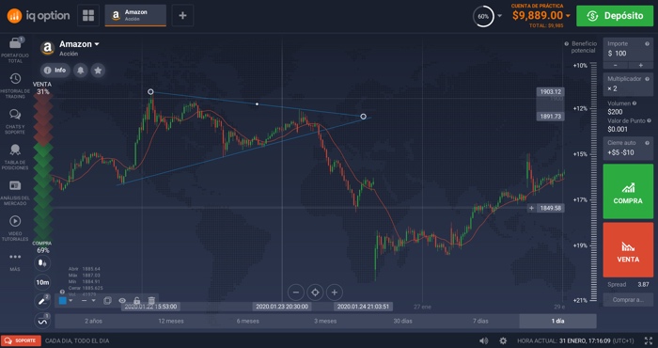Add Amazon to favorites with star
658x348 pixels.
pyautogui.click(x=98, y=71)
